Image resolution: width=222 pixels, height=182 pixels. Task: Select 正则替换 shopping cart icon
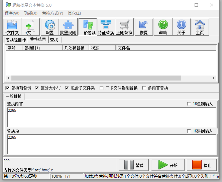(124, 27)
